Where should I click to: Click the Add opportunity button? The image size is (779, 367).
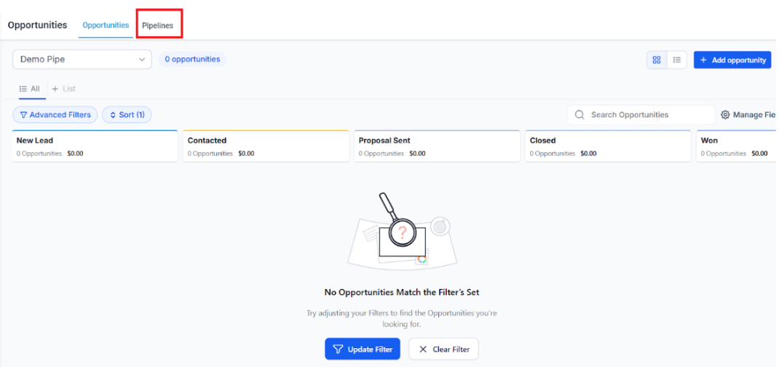pyautogui.click(x=732, y=60)
